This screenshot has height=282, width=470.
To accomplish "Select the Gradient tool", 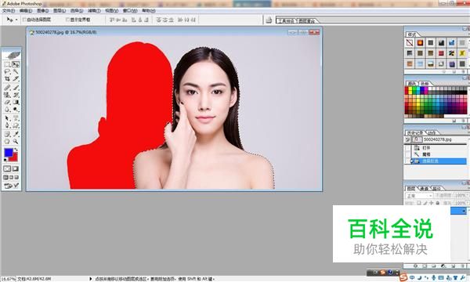I will tap(16, 102).
